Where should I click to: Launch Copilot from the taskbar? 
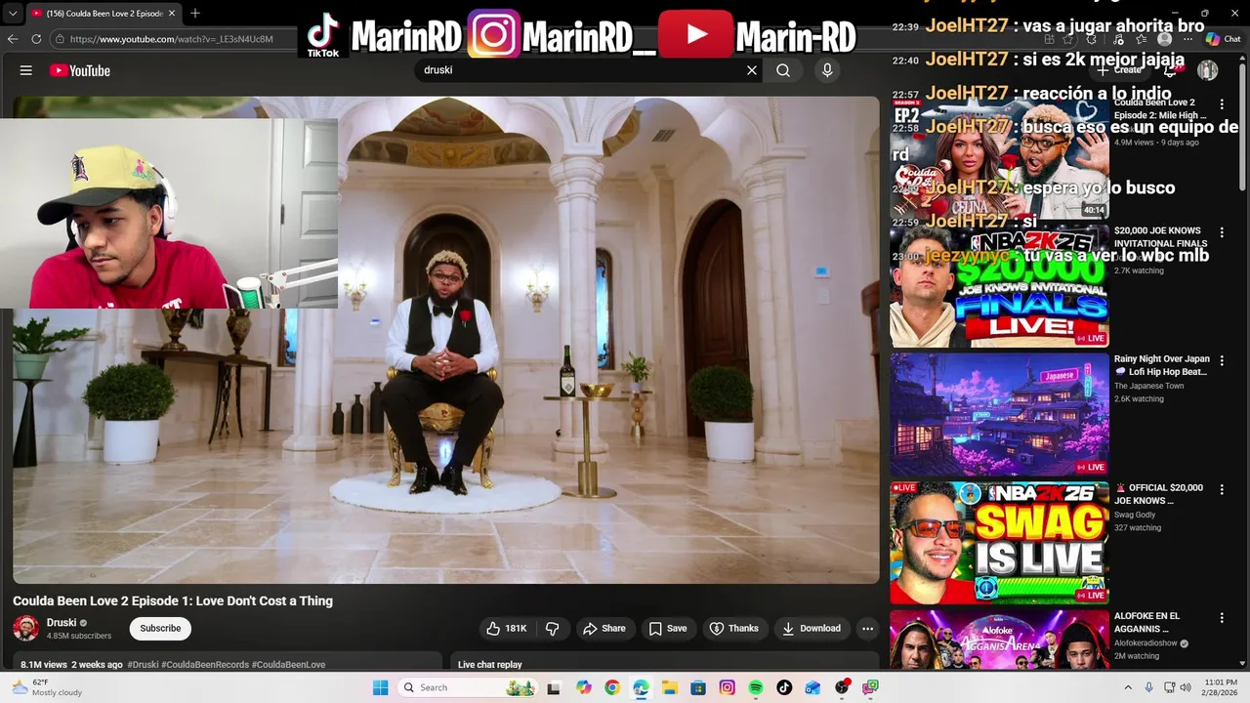(584, 687)
